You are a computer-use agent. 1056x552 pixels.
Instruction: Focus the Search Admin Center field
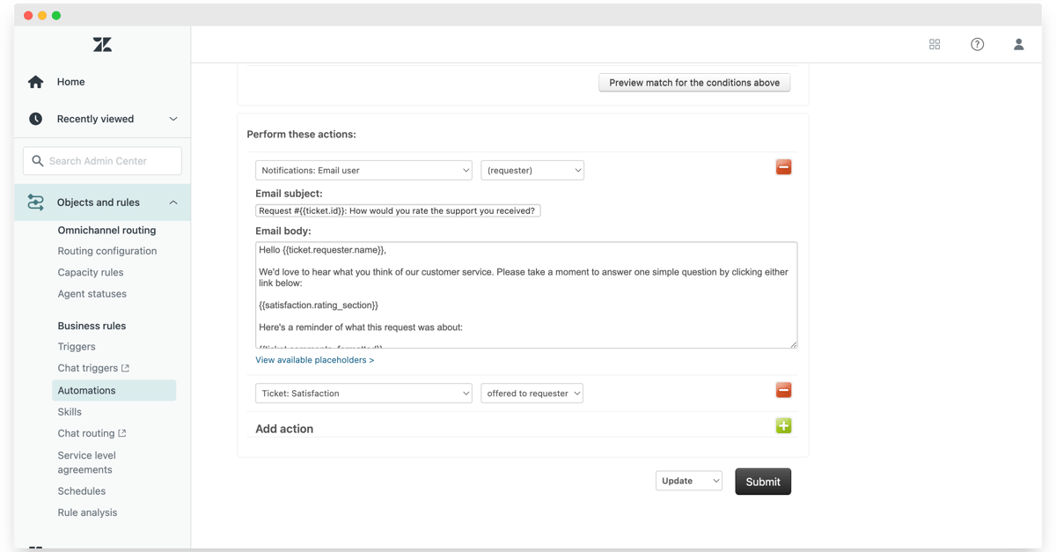point(102,161)
